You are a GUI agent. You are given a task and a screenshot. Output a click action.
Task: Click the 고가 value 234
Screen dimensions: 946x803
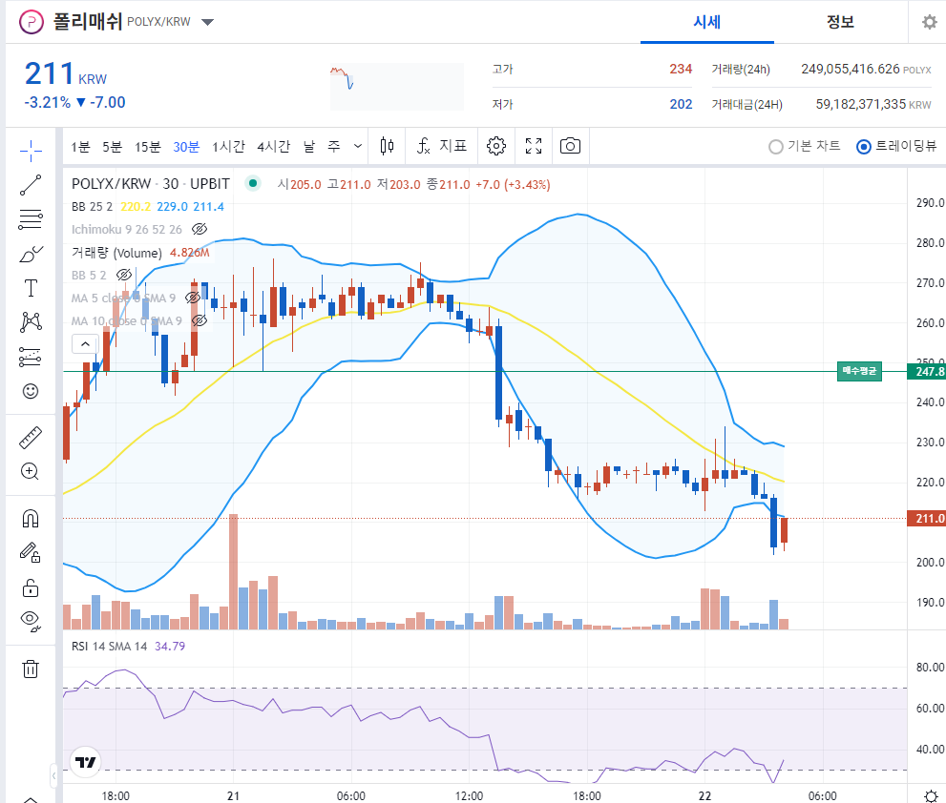tap(681, 69)
